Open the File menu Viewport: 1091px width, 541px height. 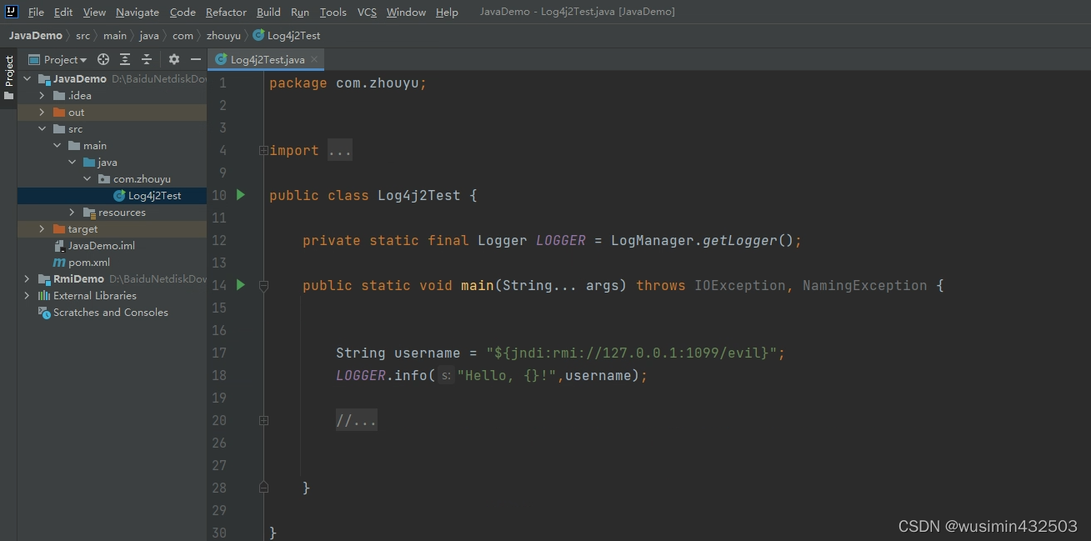[x=36, y=13]
